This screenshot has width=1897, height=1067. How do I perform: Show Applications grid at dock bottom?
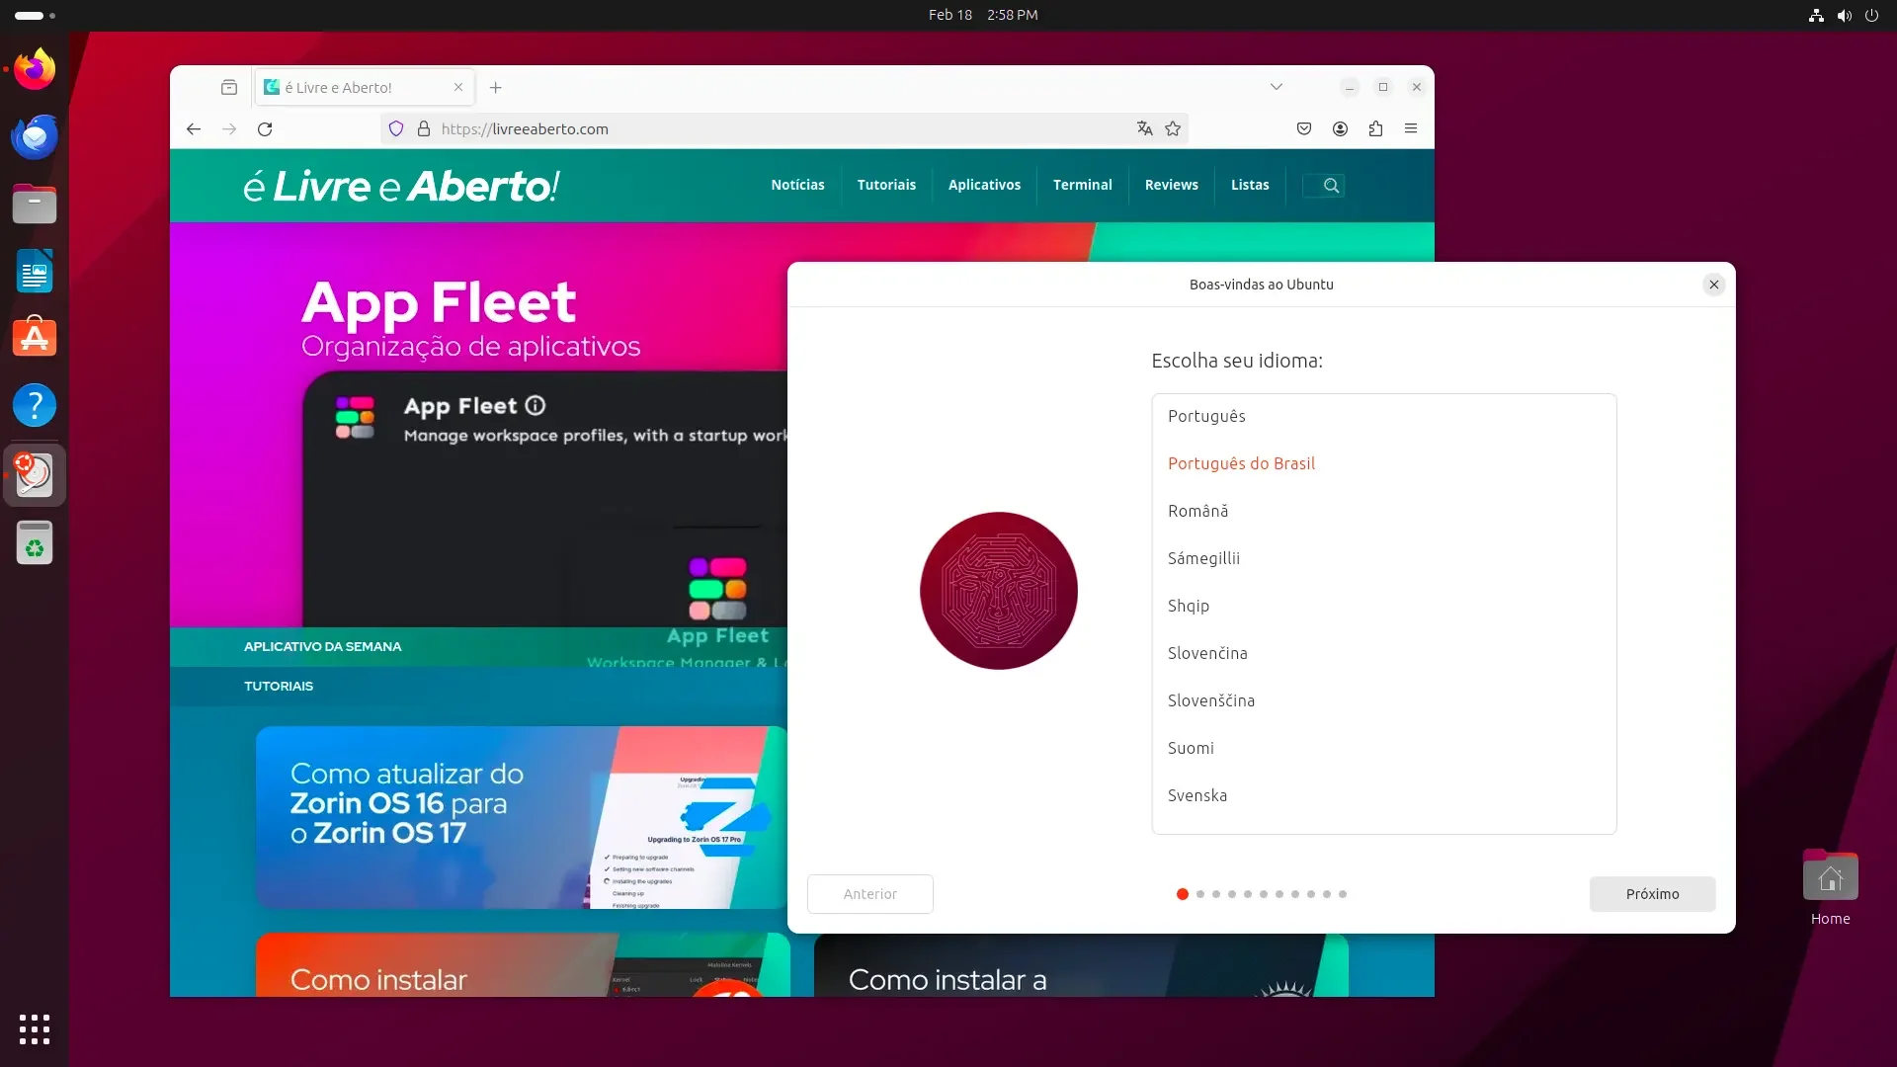pos(35,1029)
